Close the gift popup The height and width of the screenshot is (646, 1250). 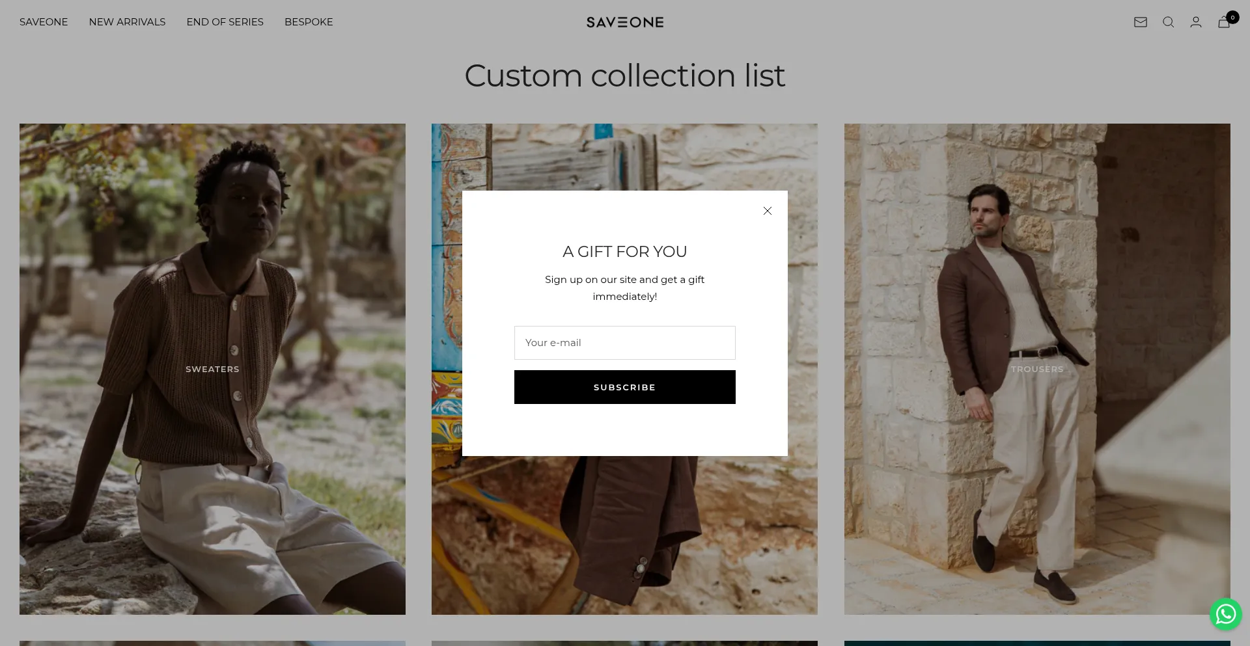(768, 211)
